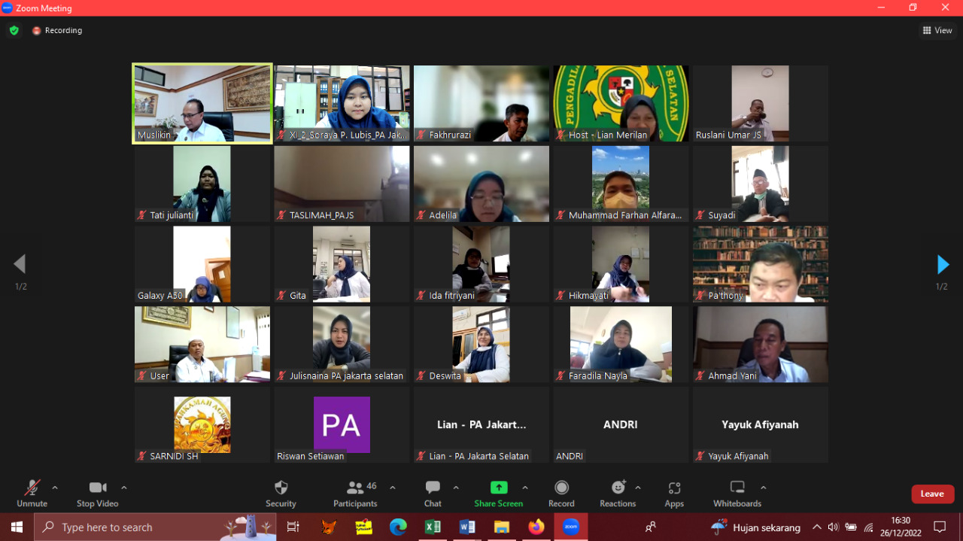
Task: Open Whiteboards
Action: point(737,493)
